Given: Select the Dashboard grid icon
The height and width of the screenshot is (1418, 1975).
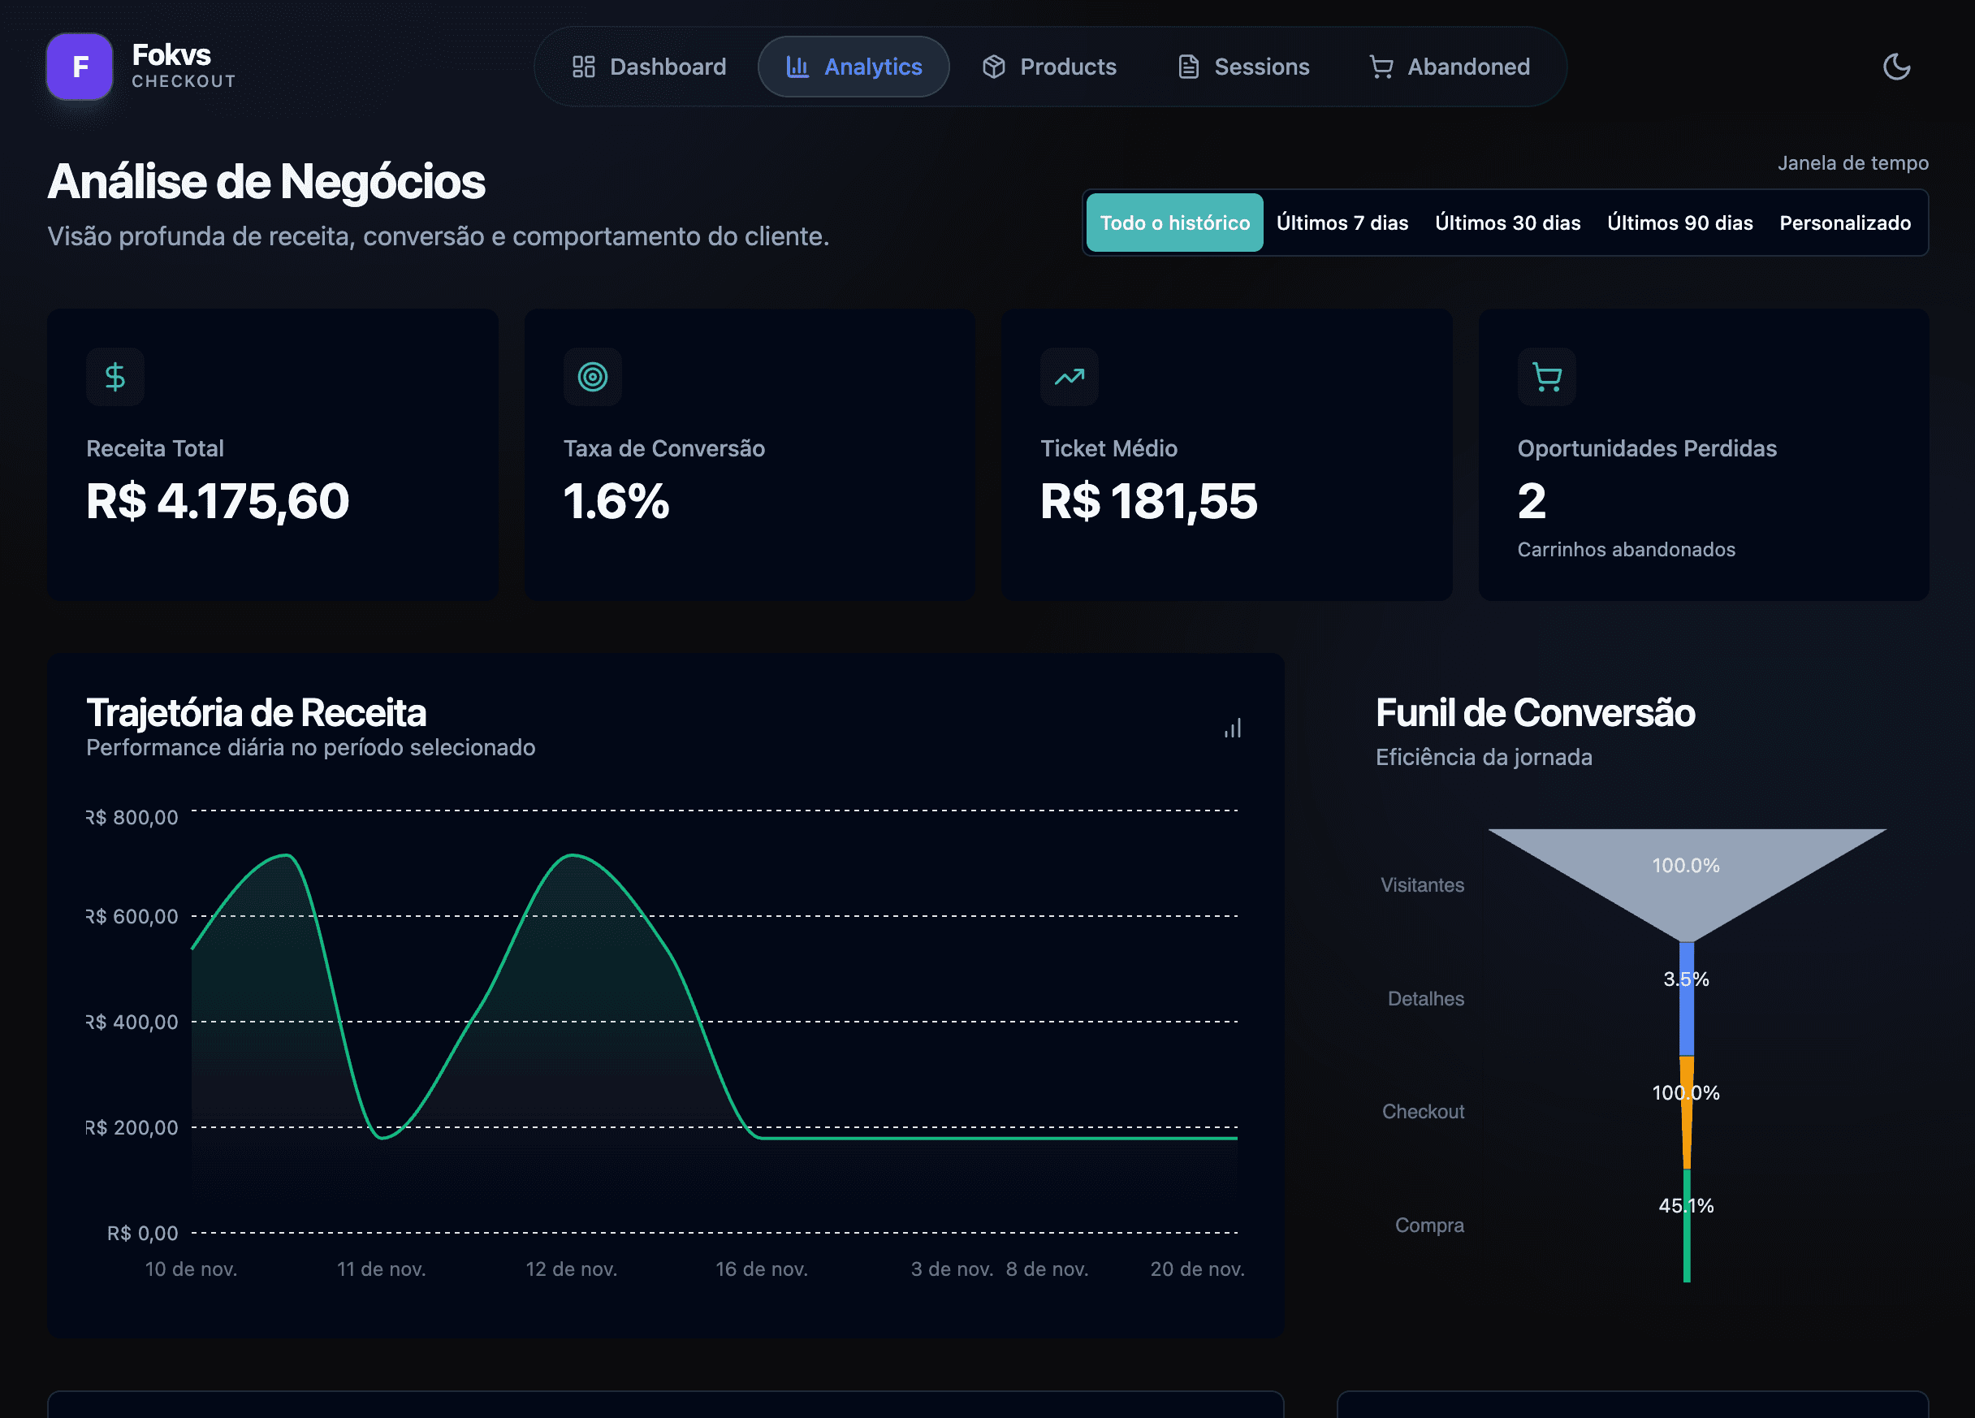Looking at the screenshot, I should pos(585,67).
